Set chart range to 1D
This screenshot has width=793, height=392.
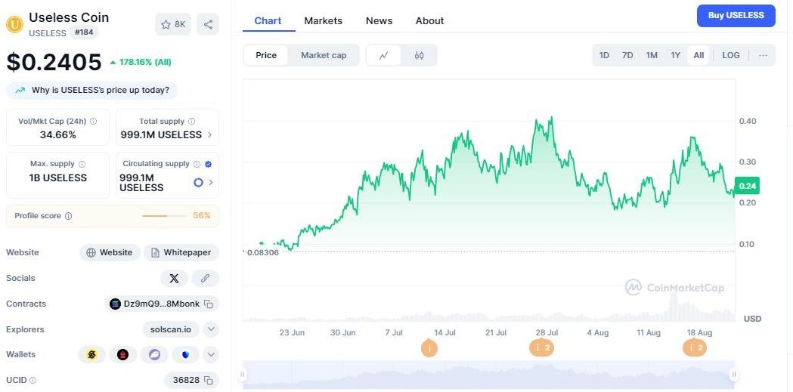[x=604, y=55]
